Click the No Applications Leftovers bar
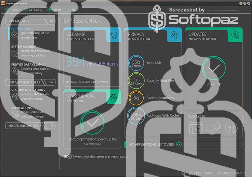The height and width of the screenshot is (177, 252). click(x=183, y=145)
